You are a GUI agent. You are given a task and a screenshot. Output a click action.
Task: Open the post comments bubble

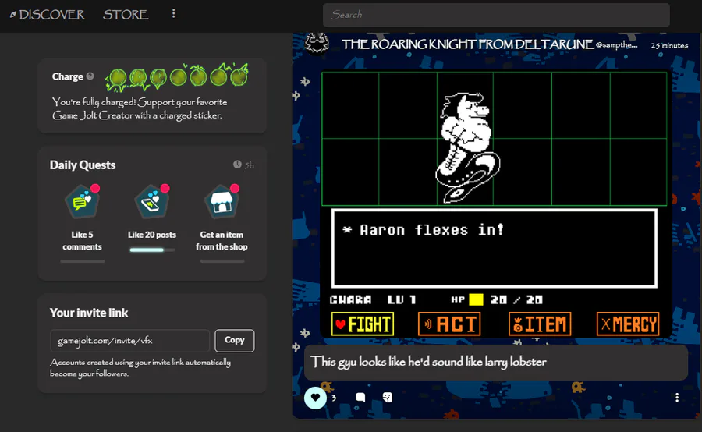click(x=360, y=398)
